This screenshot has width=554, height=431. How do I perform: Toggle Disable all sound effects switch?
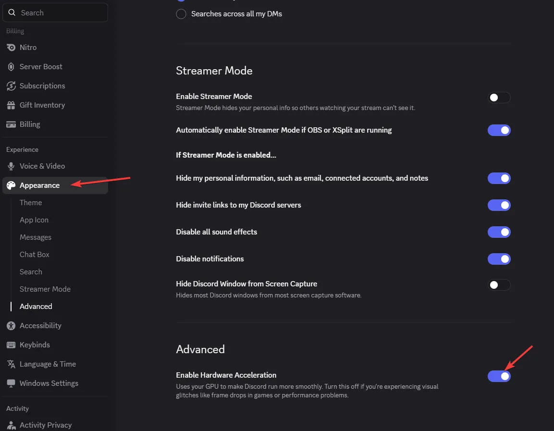coord(499,232)
